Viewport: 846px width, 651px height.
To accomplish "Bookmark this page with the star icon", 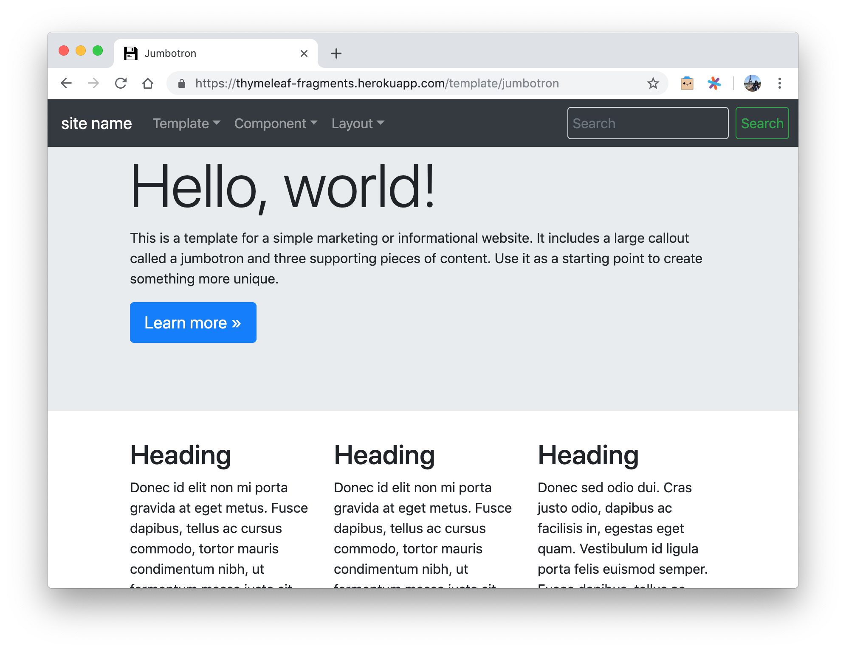I will [653, 83].
